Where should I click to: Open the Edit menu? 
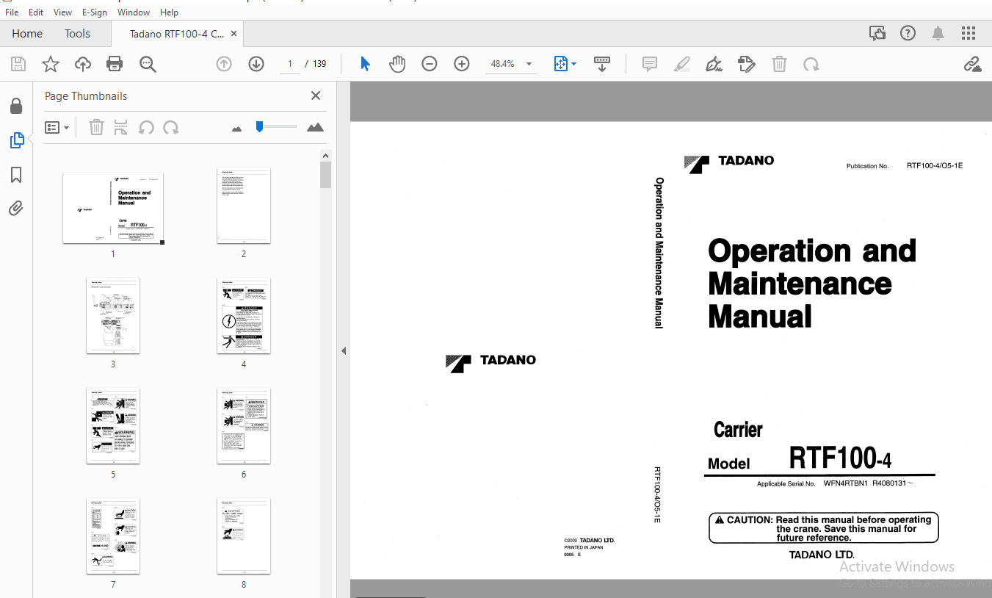pyautogui.click(x=36, y=12)
